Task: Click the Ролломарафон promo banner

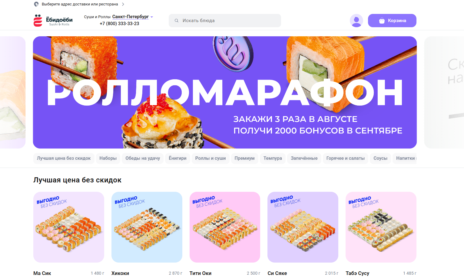Action: pyautogui.click(x=225, y=92)
